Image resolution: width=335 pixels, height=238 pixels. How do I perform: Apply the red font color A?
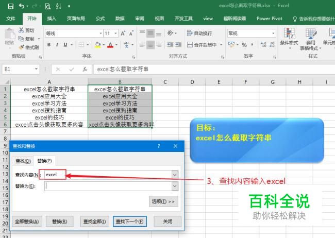110,45
